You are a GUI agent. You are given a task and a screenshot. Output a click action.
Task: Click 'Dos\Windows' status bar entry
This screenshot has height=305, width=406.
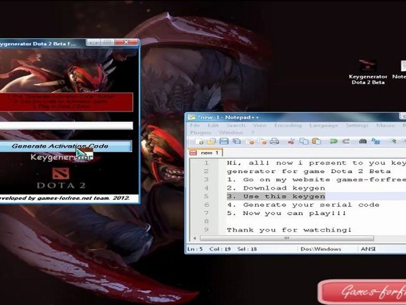[321, 249]
